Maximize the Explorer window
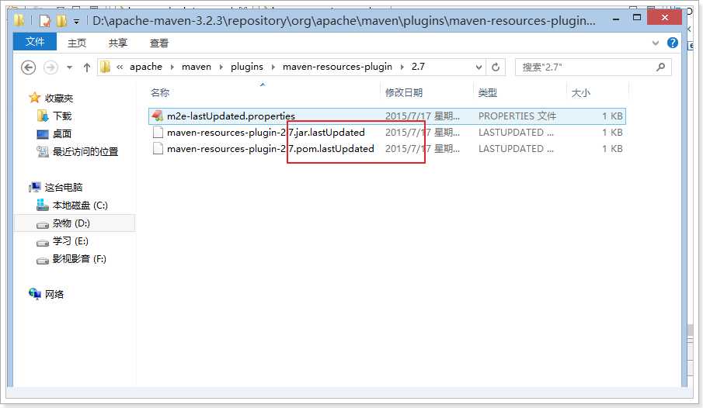Image resolution: width=703 pixels, height=408 pixels. click(637, 18)
